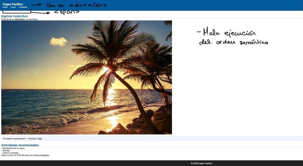Click the 'Disfruta de la naturaleza' paragraph
The width and height of the screenshot is (303, 166).
tap(20, 19)
